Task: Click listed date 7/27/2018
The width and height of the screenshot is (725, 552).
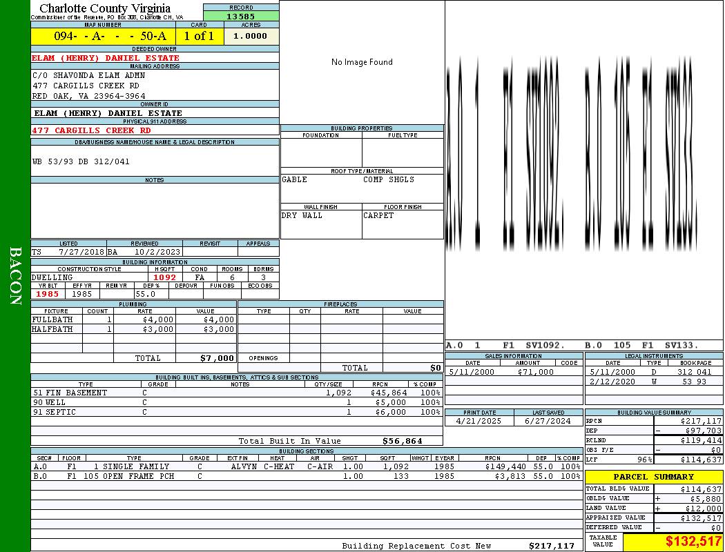Action: [x=81, y=253]
